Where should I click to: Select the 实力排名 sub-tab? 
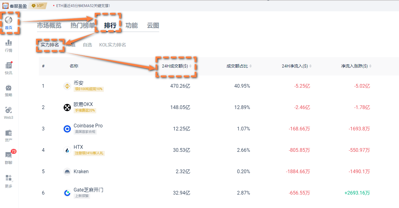[x=49, y=45]
